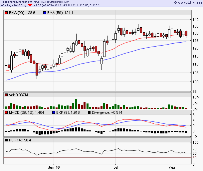Click the 95 price axis label
The image size is (203, 171).
(x=194, y=91)
